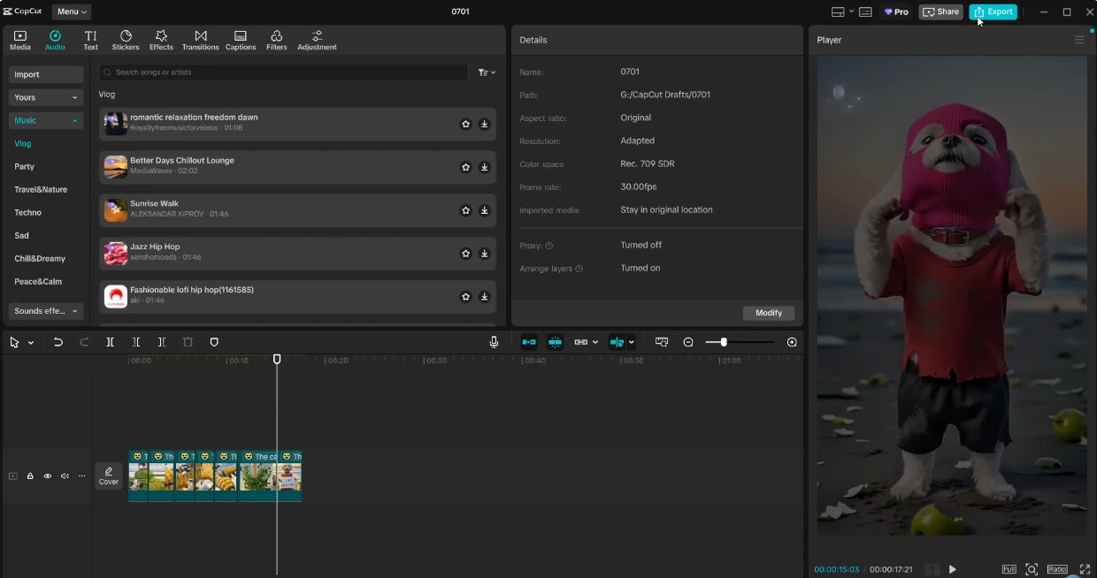Open the CapCut Menu dropdown
Image resolution: width=1097 pixels, height=578 pixels.
pyautogui.click(x=72, y=11)
